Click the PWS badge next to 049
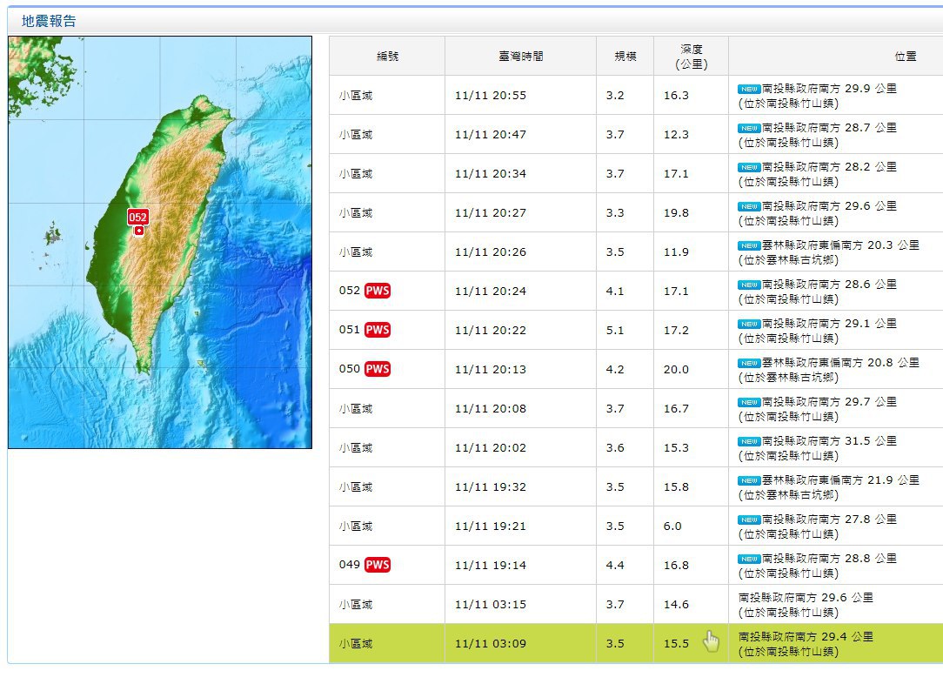 (x=377, y=565)
